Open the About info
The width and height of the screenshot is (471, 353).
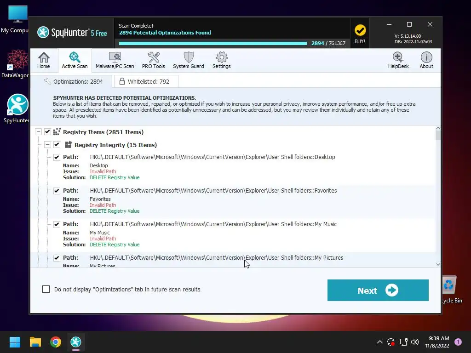point(426,60)
